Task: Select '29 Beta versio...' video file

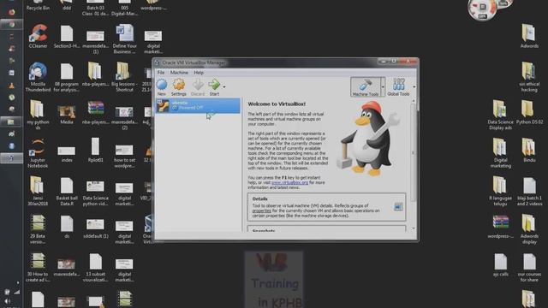Action: [38, 229]
